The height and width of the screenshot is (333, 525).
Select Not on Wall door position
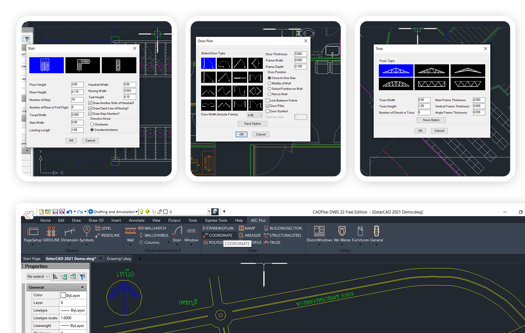point(269,94)
